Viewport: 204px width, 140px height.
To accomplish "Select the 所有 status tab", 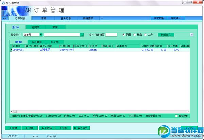I will coord(55,27).
